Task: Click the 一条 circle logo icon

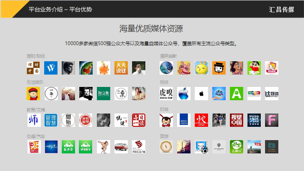Action: coord(51,94)
